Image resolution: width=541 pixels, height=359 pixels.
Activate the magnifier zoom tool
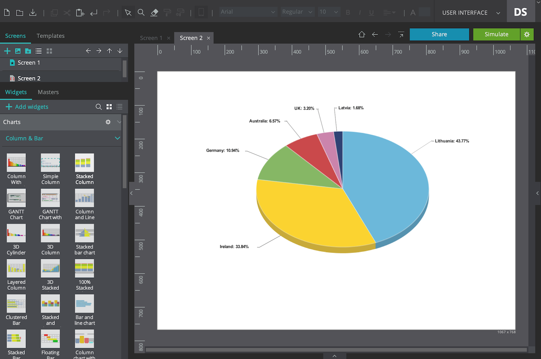tap(141, 12)
